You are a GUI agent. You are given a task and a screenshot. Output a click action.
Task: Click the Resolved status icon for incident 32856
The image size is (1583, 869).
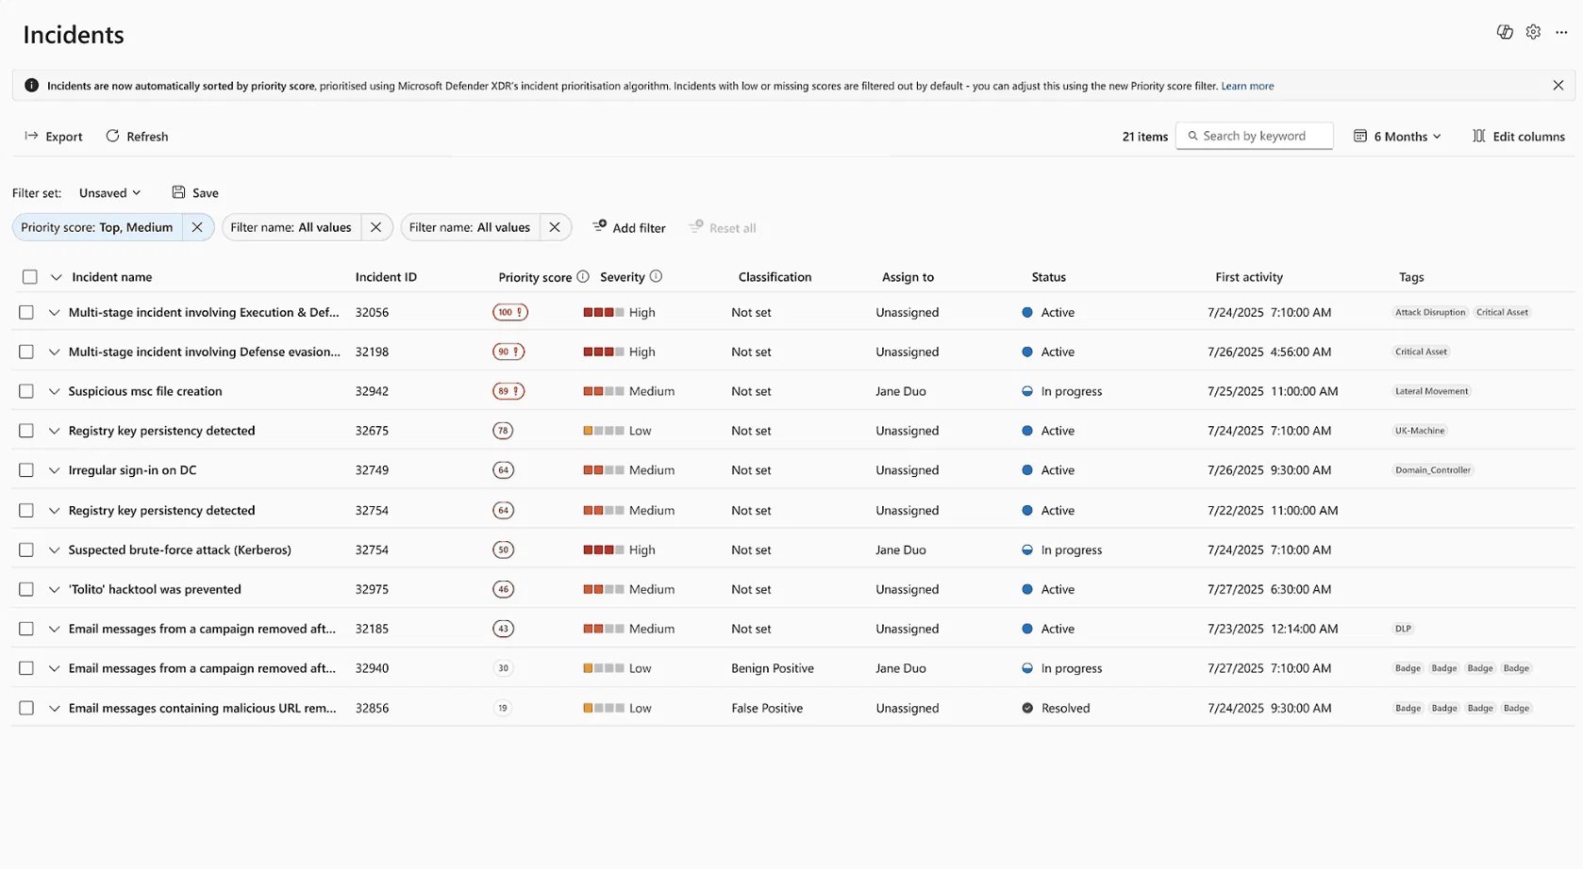1027,708
